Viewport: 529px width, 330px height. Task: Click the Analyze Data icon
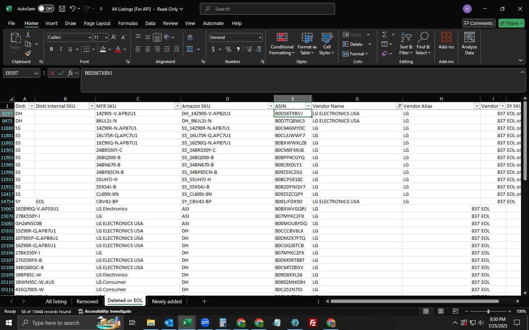[469, 43]
